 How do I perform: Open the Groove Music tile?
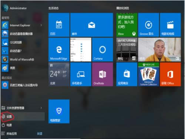click(149, 25)
